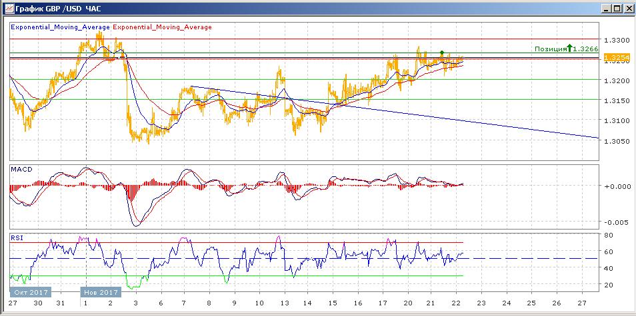Maximize the GBP/USD chart window
This screenshot has height=316, width=636.
(616, 8)
